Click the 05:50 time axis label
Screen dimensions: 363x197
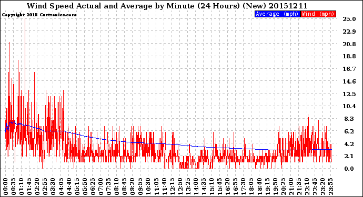click(85, 186)
